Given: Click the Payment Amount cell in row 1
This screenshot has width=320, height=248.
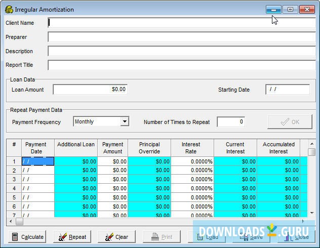Looking at the screenshot, I should tap(112, 161).
